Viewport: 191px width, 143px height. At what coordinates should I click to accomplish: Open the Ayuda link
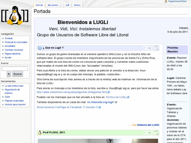coord(8,57)
